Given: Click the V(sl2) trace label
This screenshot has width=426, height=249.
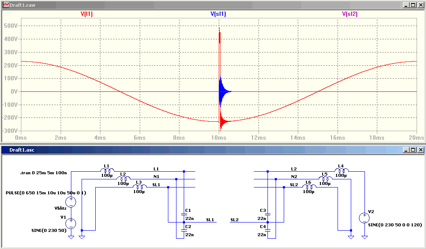Looking at the screenshot, I should 350,14.
